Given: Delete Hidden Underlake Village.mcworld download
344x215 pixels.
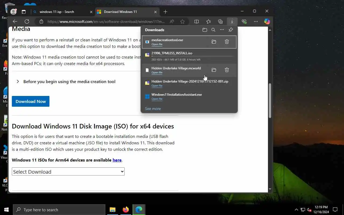Looking at the screenshot, I should [x=227, y=70].
